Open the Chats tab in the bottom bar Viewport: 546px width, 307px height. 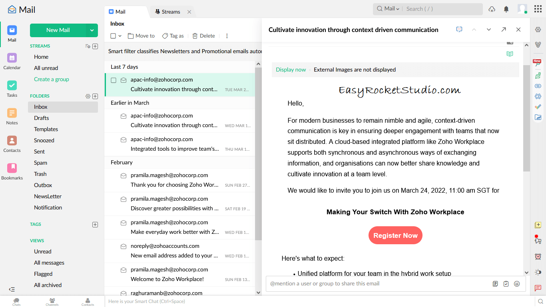[16, 302]
